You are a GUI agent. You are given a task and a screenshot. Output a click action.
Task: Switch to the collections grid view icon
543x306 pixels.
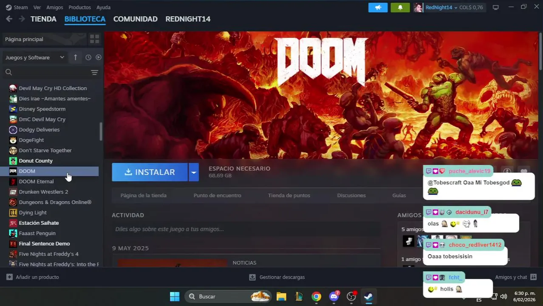pyautogui.click(x=94, y=39)
